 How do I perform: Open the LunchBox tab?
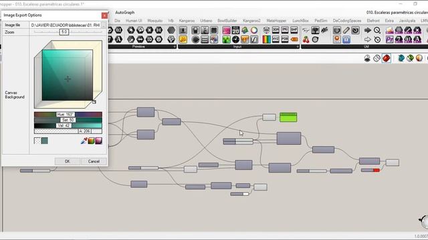click(x=300, y=21)
